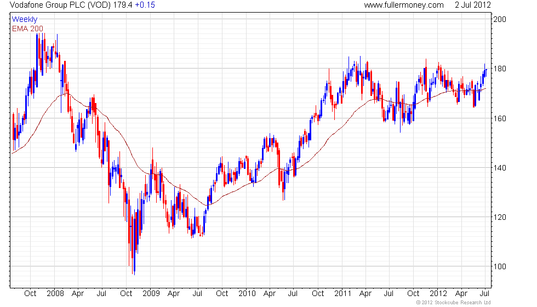The width and height of the screenshot is (537, 307).
Task: Click the Oct label just before 2012
Action: point(413,293)
